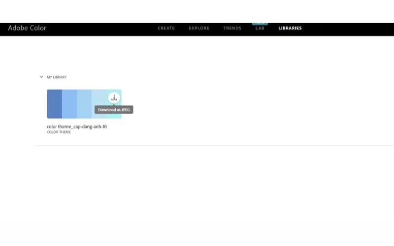Screen dimensions: 394x246
Task: Click the download icon on the color theme
Action: [114, 97]
